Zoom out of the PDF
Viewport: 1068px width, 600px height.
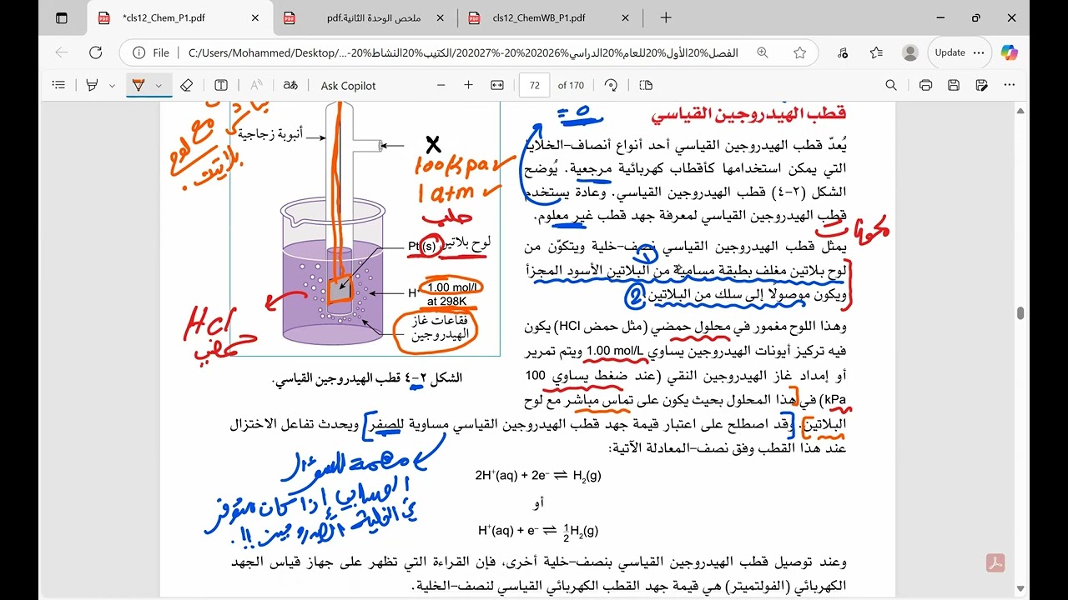tap(441, 85)
